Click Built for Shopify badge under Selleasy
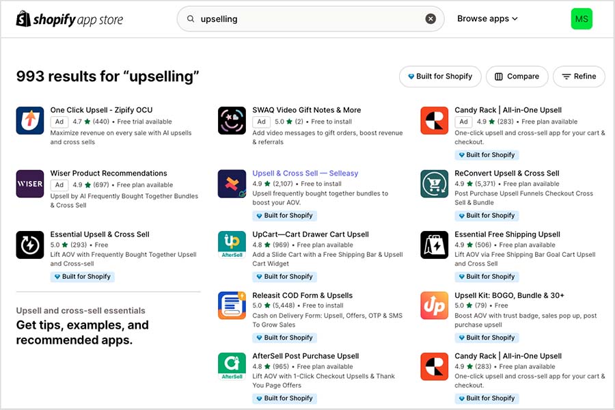 (285, 216)
